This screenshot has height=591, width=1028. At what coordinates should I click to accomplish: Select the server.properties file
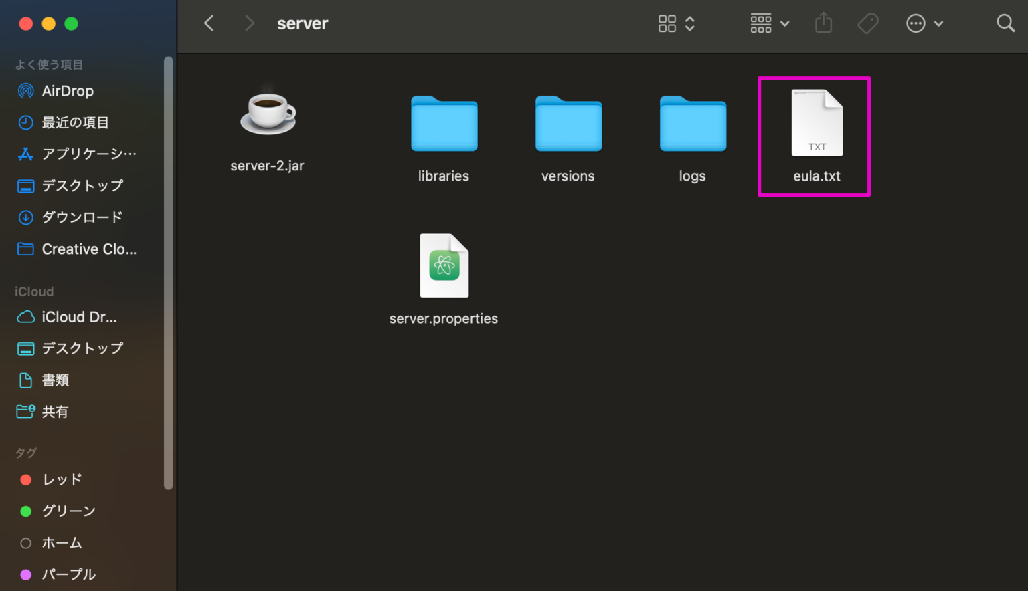(x=444, y=266)
